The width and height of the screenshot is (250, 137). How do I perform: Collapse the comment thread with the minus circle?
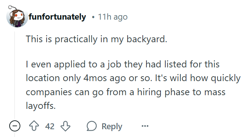click(15, 126)
